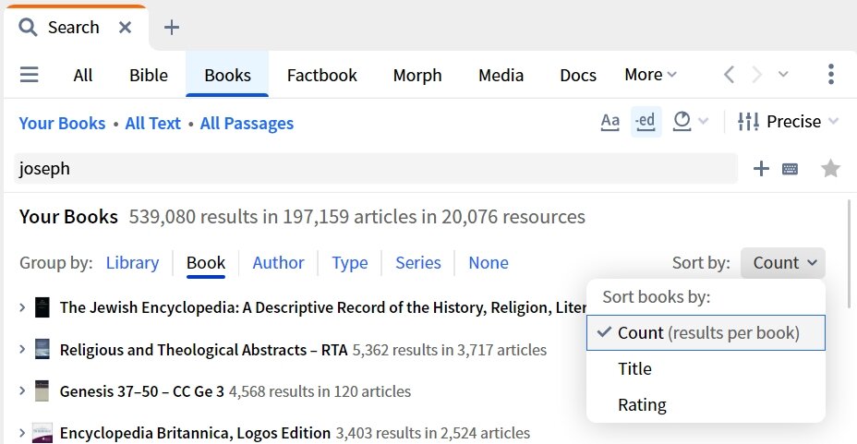Go forward with the right arrow
The image size is (857, 444).
(x=756, y=74)
